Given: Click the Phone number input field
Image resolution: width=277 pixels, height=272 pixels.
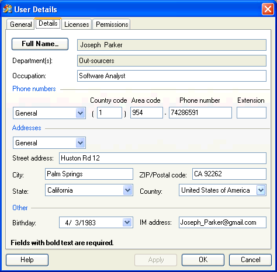Looking at the screenshot, I should (200, 113).
